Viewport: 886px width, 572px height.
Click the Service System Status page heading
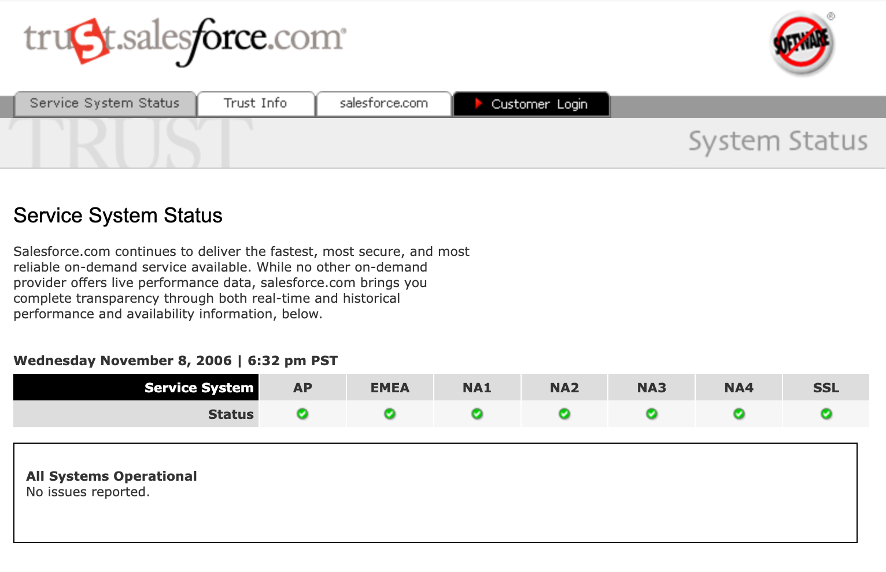pos(118,216)
